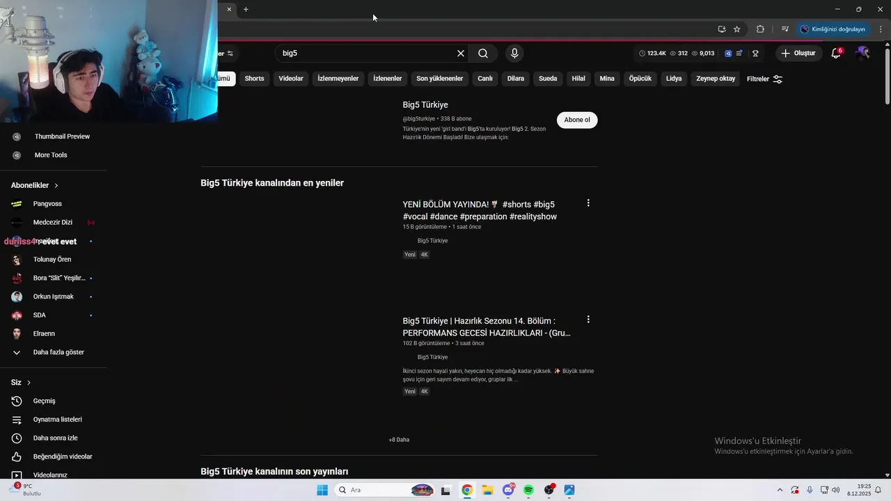891x501 pixels.
Task: Click the trophy icon in extension bar
Action: point(755,53)
